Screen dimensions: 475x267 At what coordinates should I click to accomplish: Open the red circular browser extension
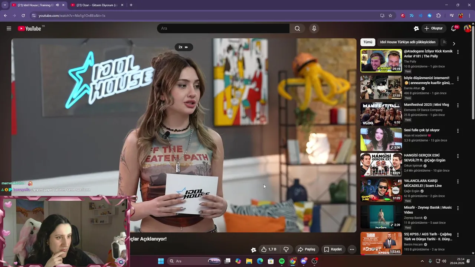tap(403, 16)
